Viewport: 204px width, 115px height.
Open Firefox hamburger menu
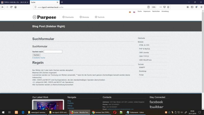click(x=201, y=7)
